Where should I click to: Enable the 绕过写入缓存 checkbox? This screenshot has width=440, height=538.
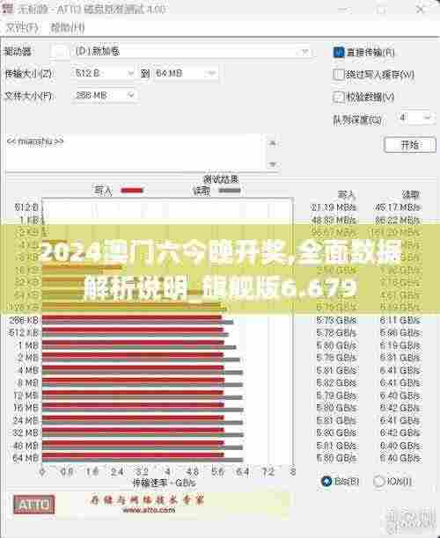(x=338, y=75)
